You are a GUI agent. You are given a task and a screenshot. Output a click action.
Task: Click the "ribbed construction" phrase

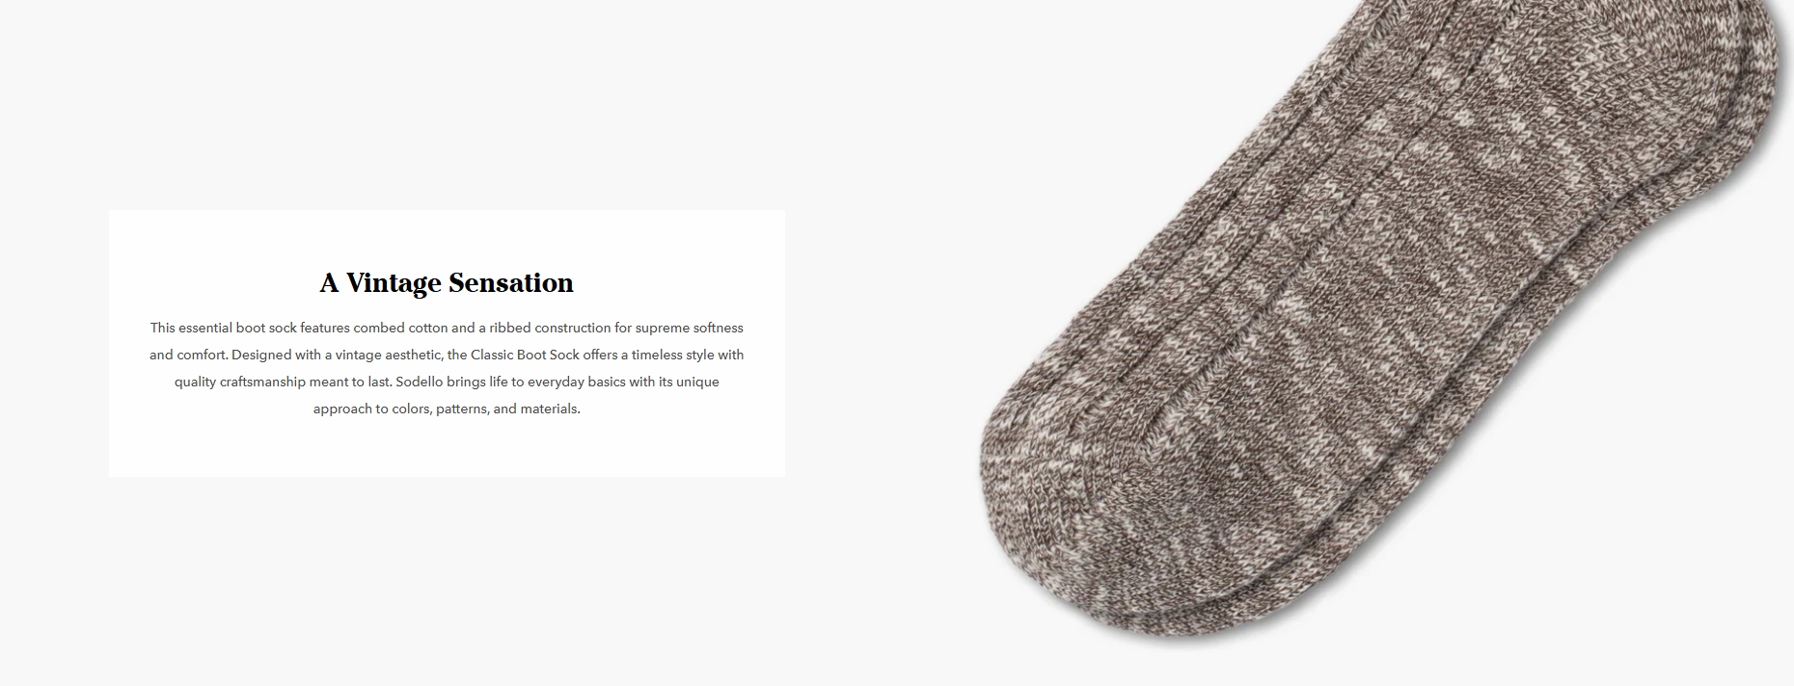click(550, 328)
